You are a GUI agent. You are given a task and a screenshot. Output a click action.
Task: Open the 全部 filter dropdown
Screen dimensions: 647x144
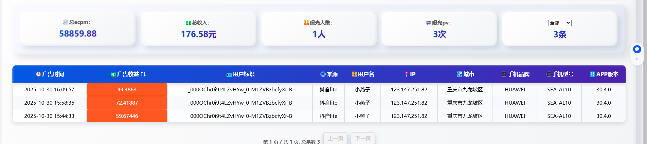click(560, 23)
